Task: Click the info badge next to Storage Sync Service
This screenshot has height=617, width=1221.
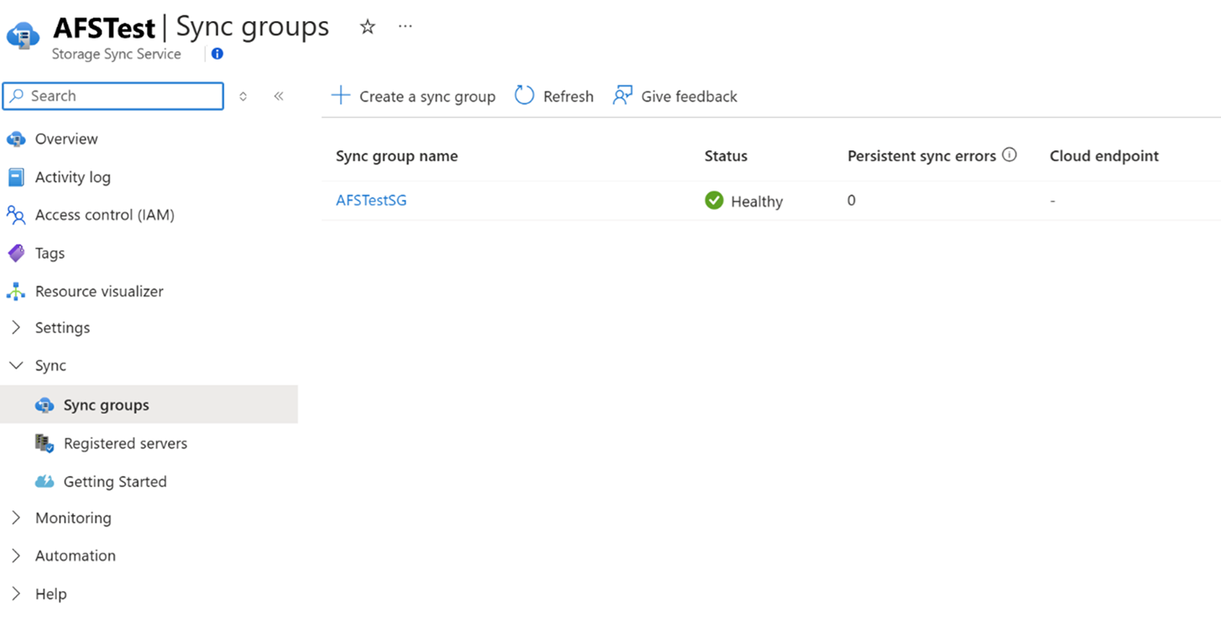Action: tap(217, 53)
